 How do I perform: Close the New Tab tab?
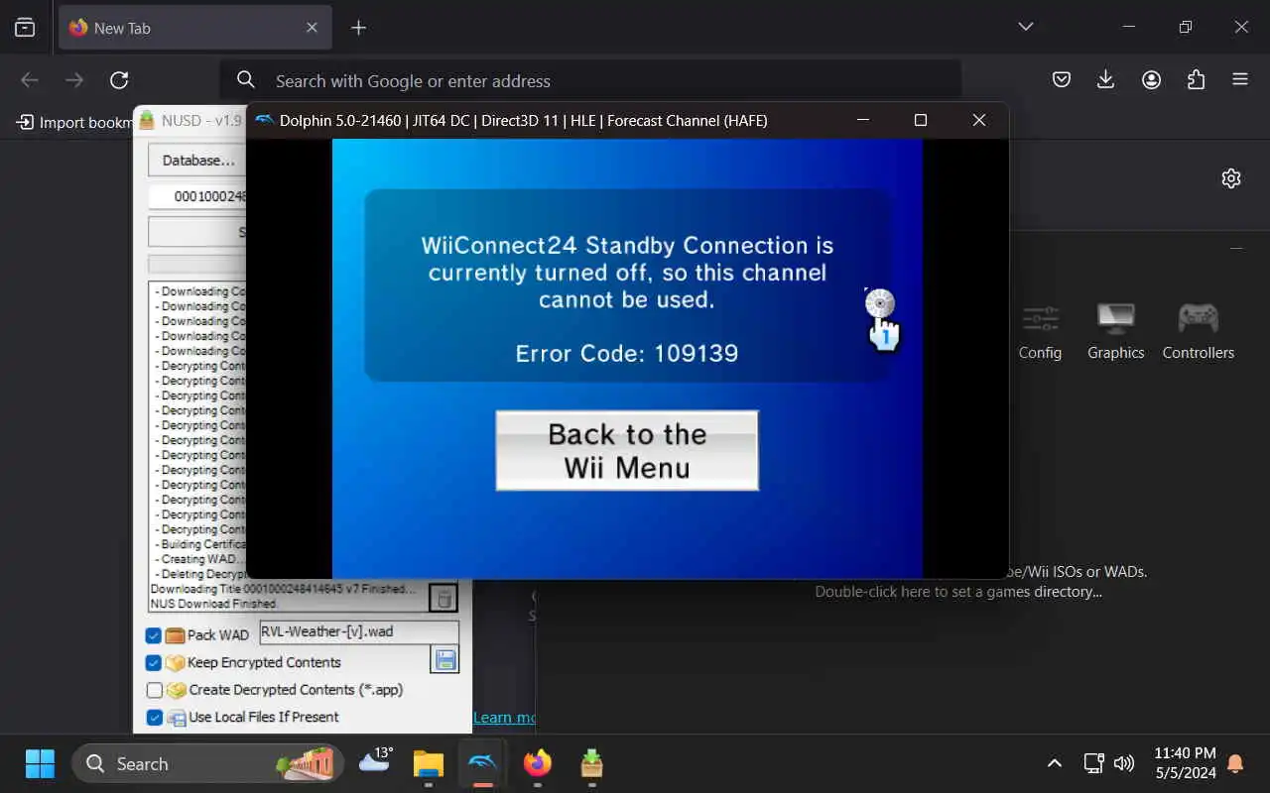click(312, 28)
